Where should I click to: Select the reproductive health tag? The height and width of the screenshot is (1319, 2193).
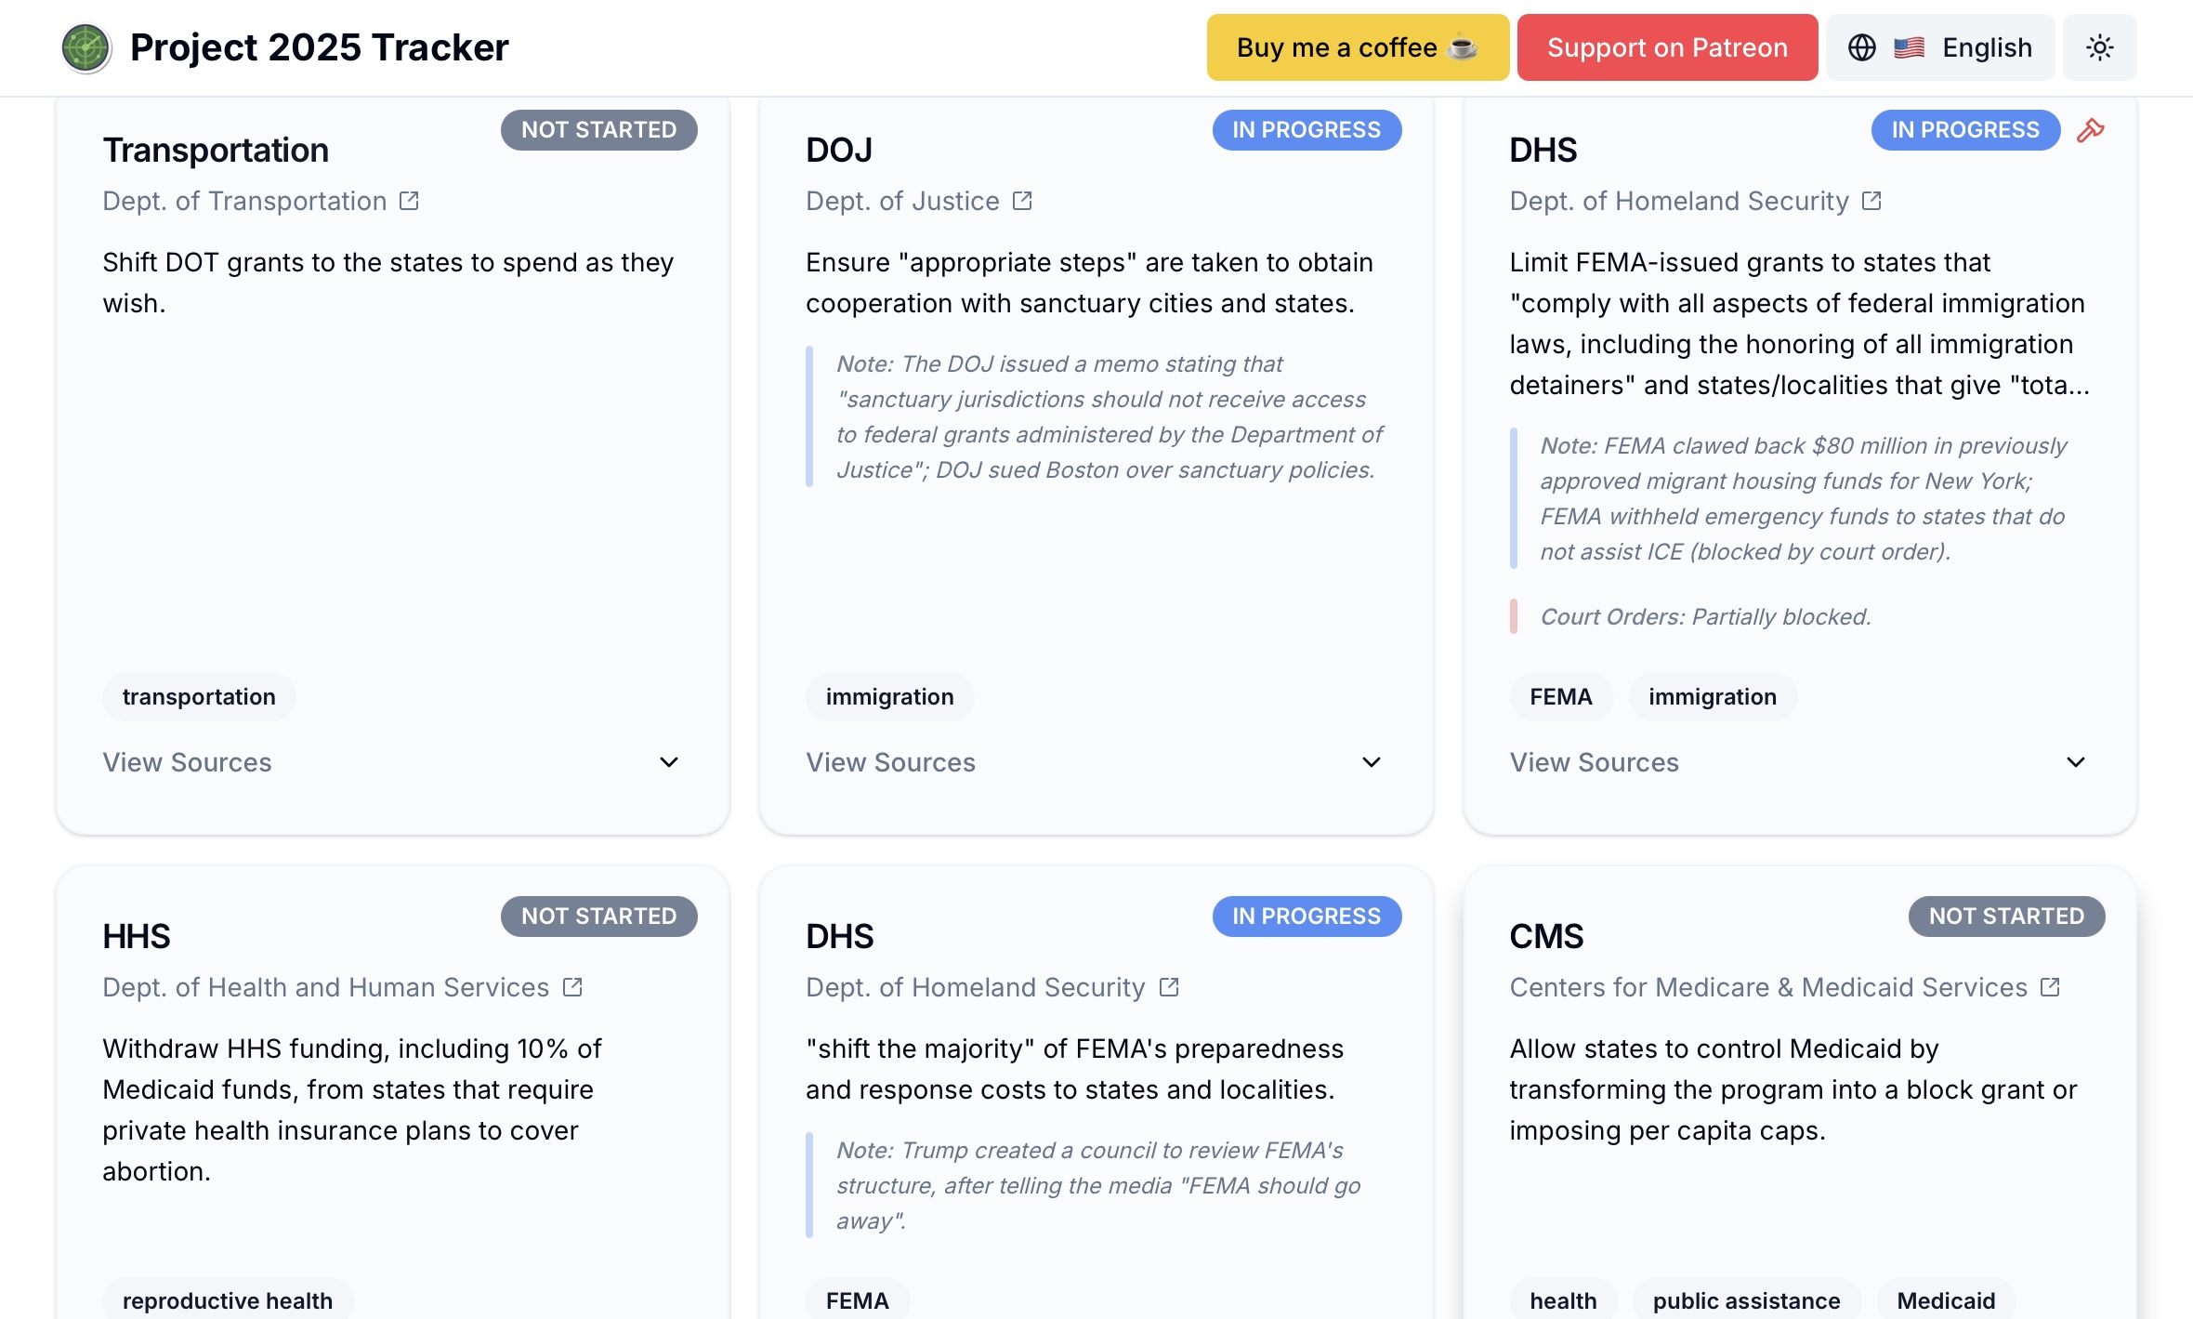click(x=228, y=1300)
